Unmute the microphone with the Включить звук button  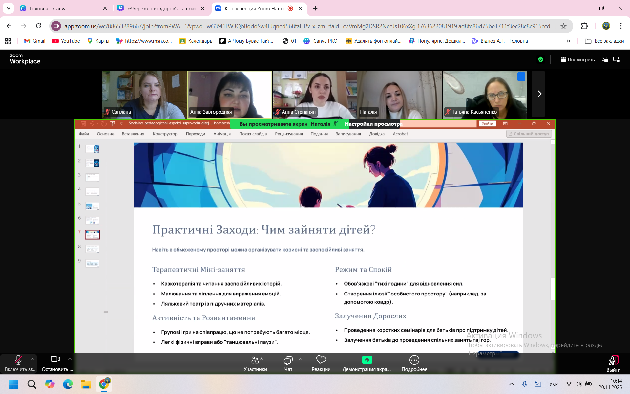18,361
